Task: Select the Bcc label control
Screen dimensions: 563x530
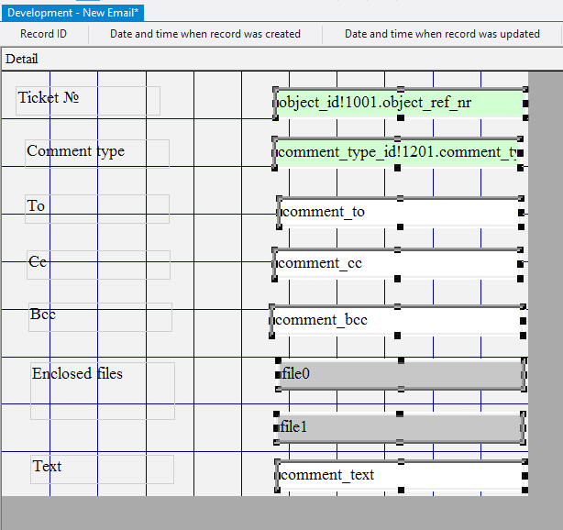Action: (99, 316)
